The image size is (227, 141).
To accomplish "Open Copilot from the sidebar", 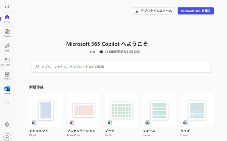I will pyautogui.click(x=7, y=33).
